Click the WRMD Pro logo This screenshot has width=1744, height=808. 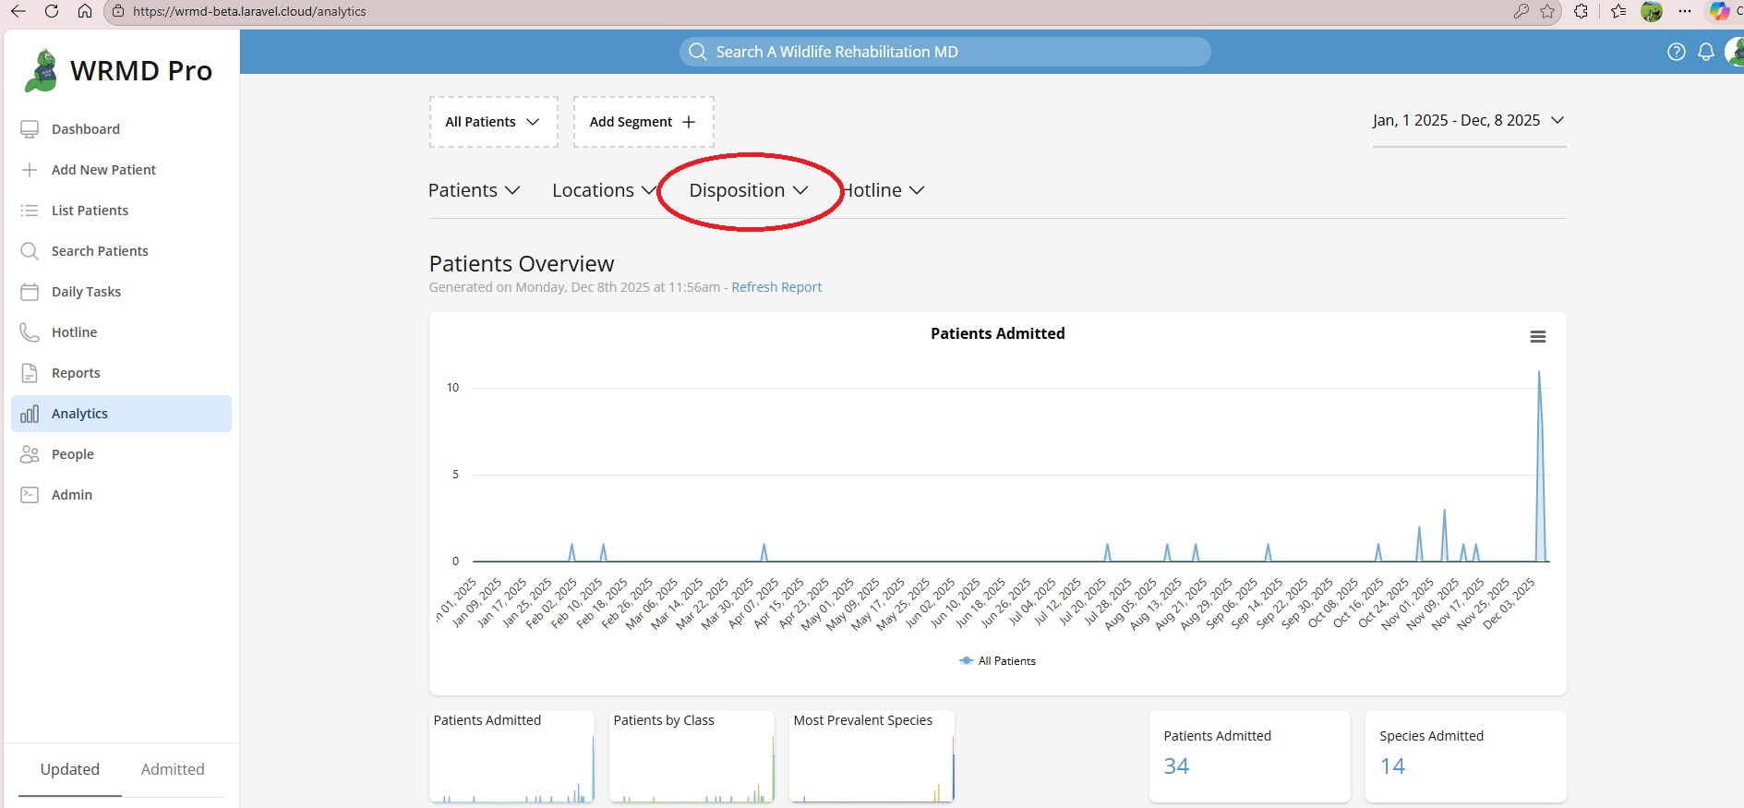pyautogui.click(x=118, y=71)
